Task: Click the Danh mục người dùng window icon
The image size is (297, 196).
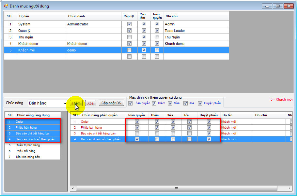Action: [x=6, y=6]
